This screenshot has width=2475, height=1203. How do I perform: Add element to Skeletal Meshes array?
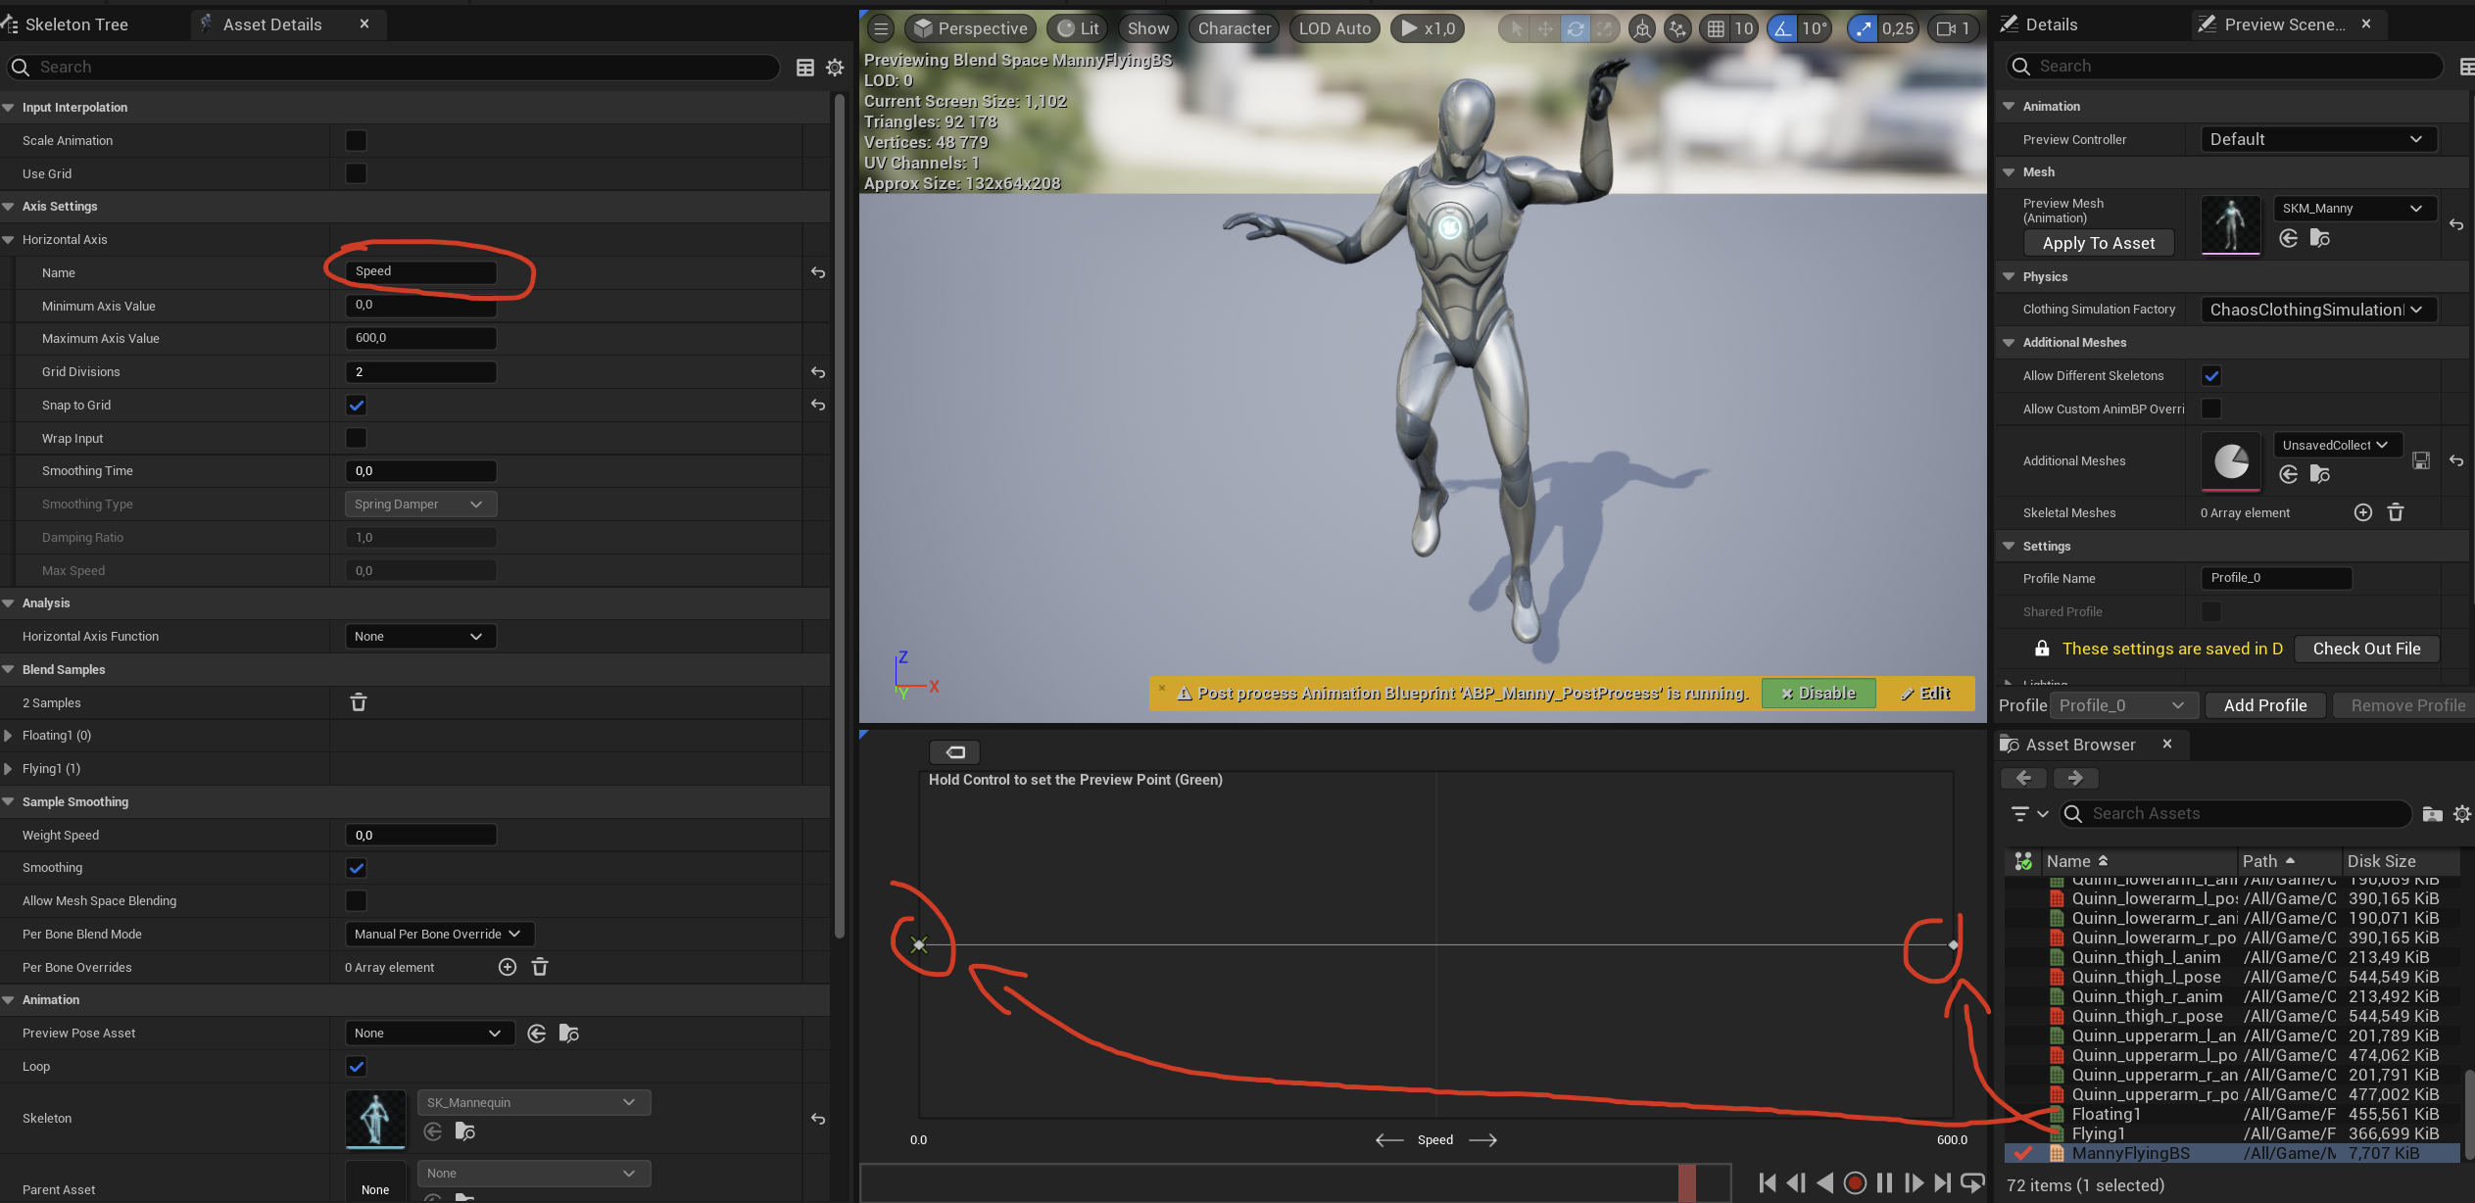(2362, 512)
